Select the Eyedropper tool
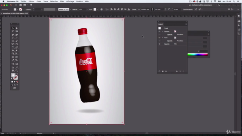The image size is (242, 136). tap(13, 60)
